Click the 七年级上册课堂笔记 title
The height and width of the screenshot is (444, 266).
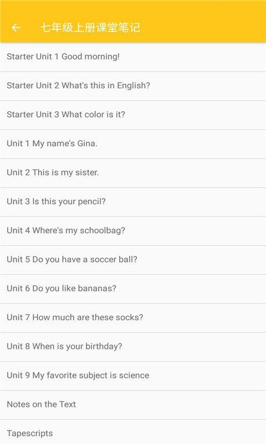pos(90,27)
